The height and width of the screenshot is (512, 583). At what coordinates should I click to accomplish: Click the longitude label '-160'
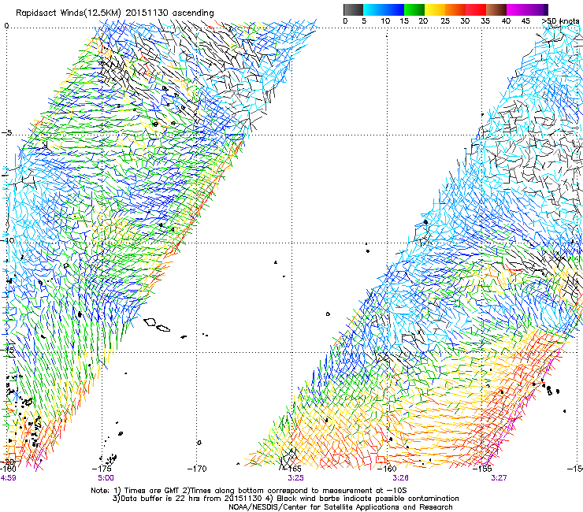388,469
